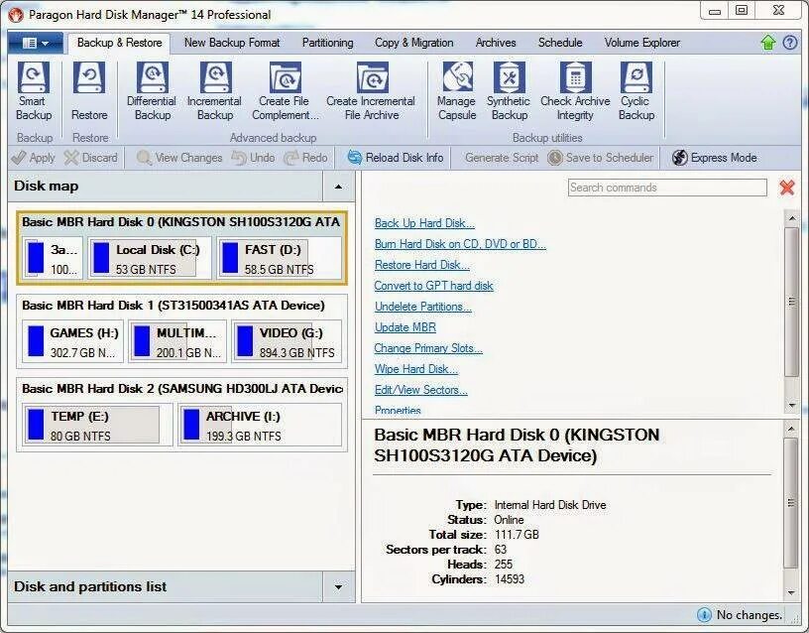Start an Incremental Backup
This screenshot has width=809, height=633.
tap(214, 91)
